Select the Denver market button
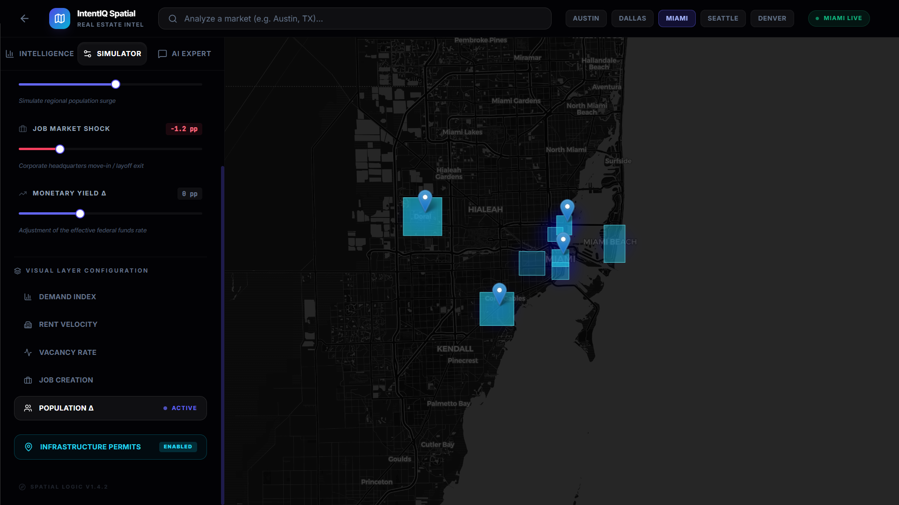The width and height of the screenshot is (899, 505). pos(772,18)
